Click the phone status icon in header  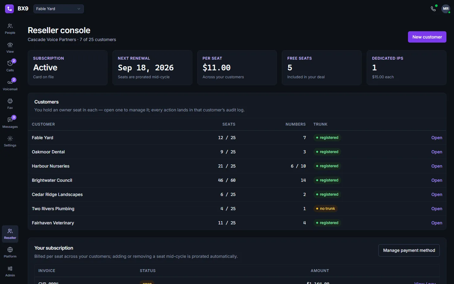(434, 9)
